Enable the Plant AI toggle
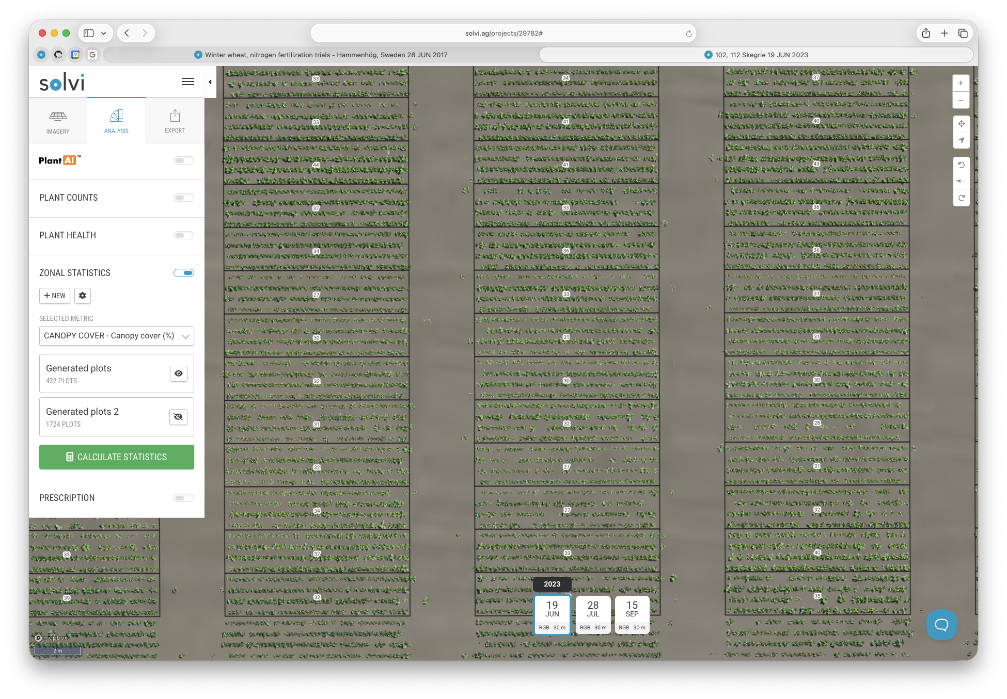Viewport: 1007px width, 699px height. click(183, 160)
